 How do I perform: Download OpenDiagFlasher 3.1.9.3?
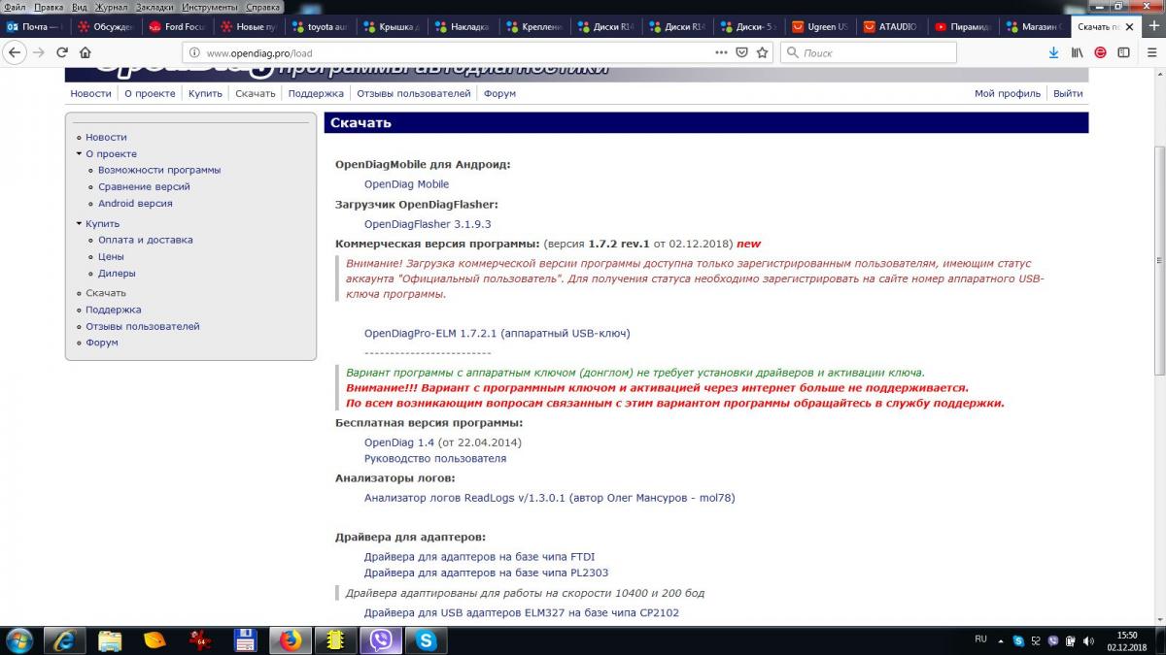pos(428,224)
